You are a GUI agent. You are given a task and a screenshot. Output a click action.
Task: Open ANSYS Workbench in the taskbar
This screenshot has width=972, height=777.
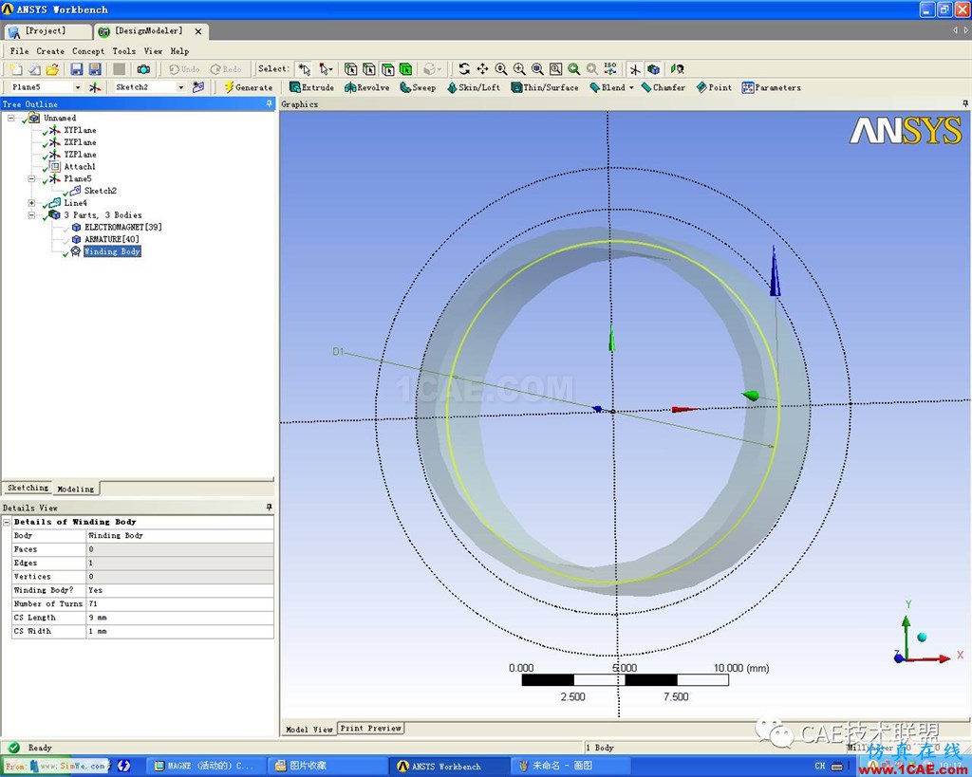click(x=449, y=766)
